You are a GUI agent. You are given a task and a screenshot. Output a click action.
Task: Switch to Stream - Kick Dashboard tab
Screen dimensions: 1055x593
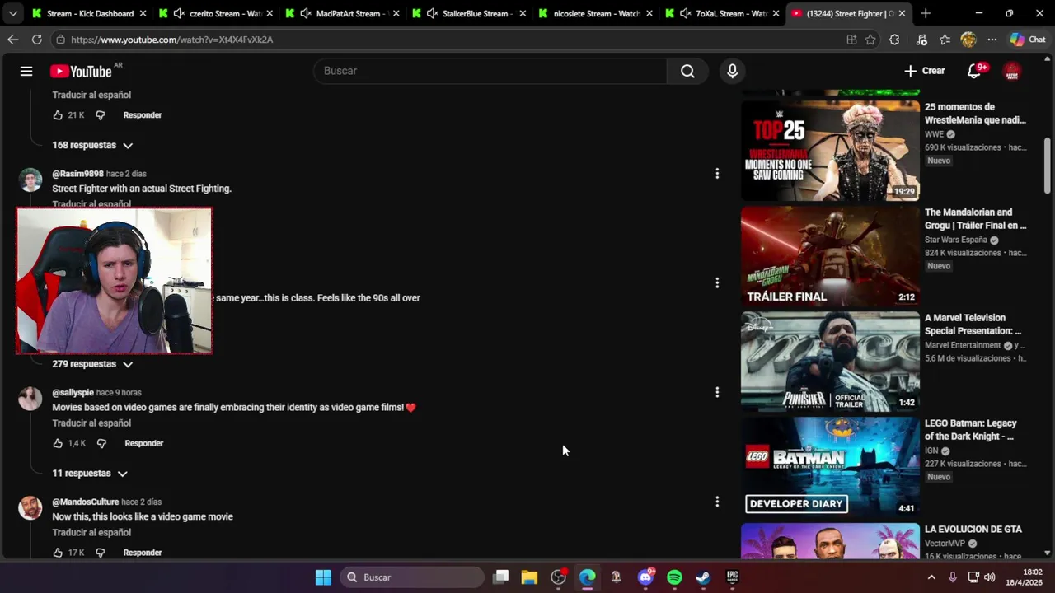[87, 13]
